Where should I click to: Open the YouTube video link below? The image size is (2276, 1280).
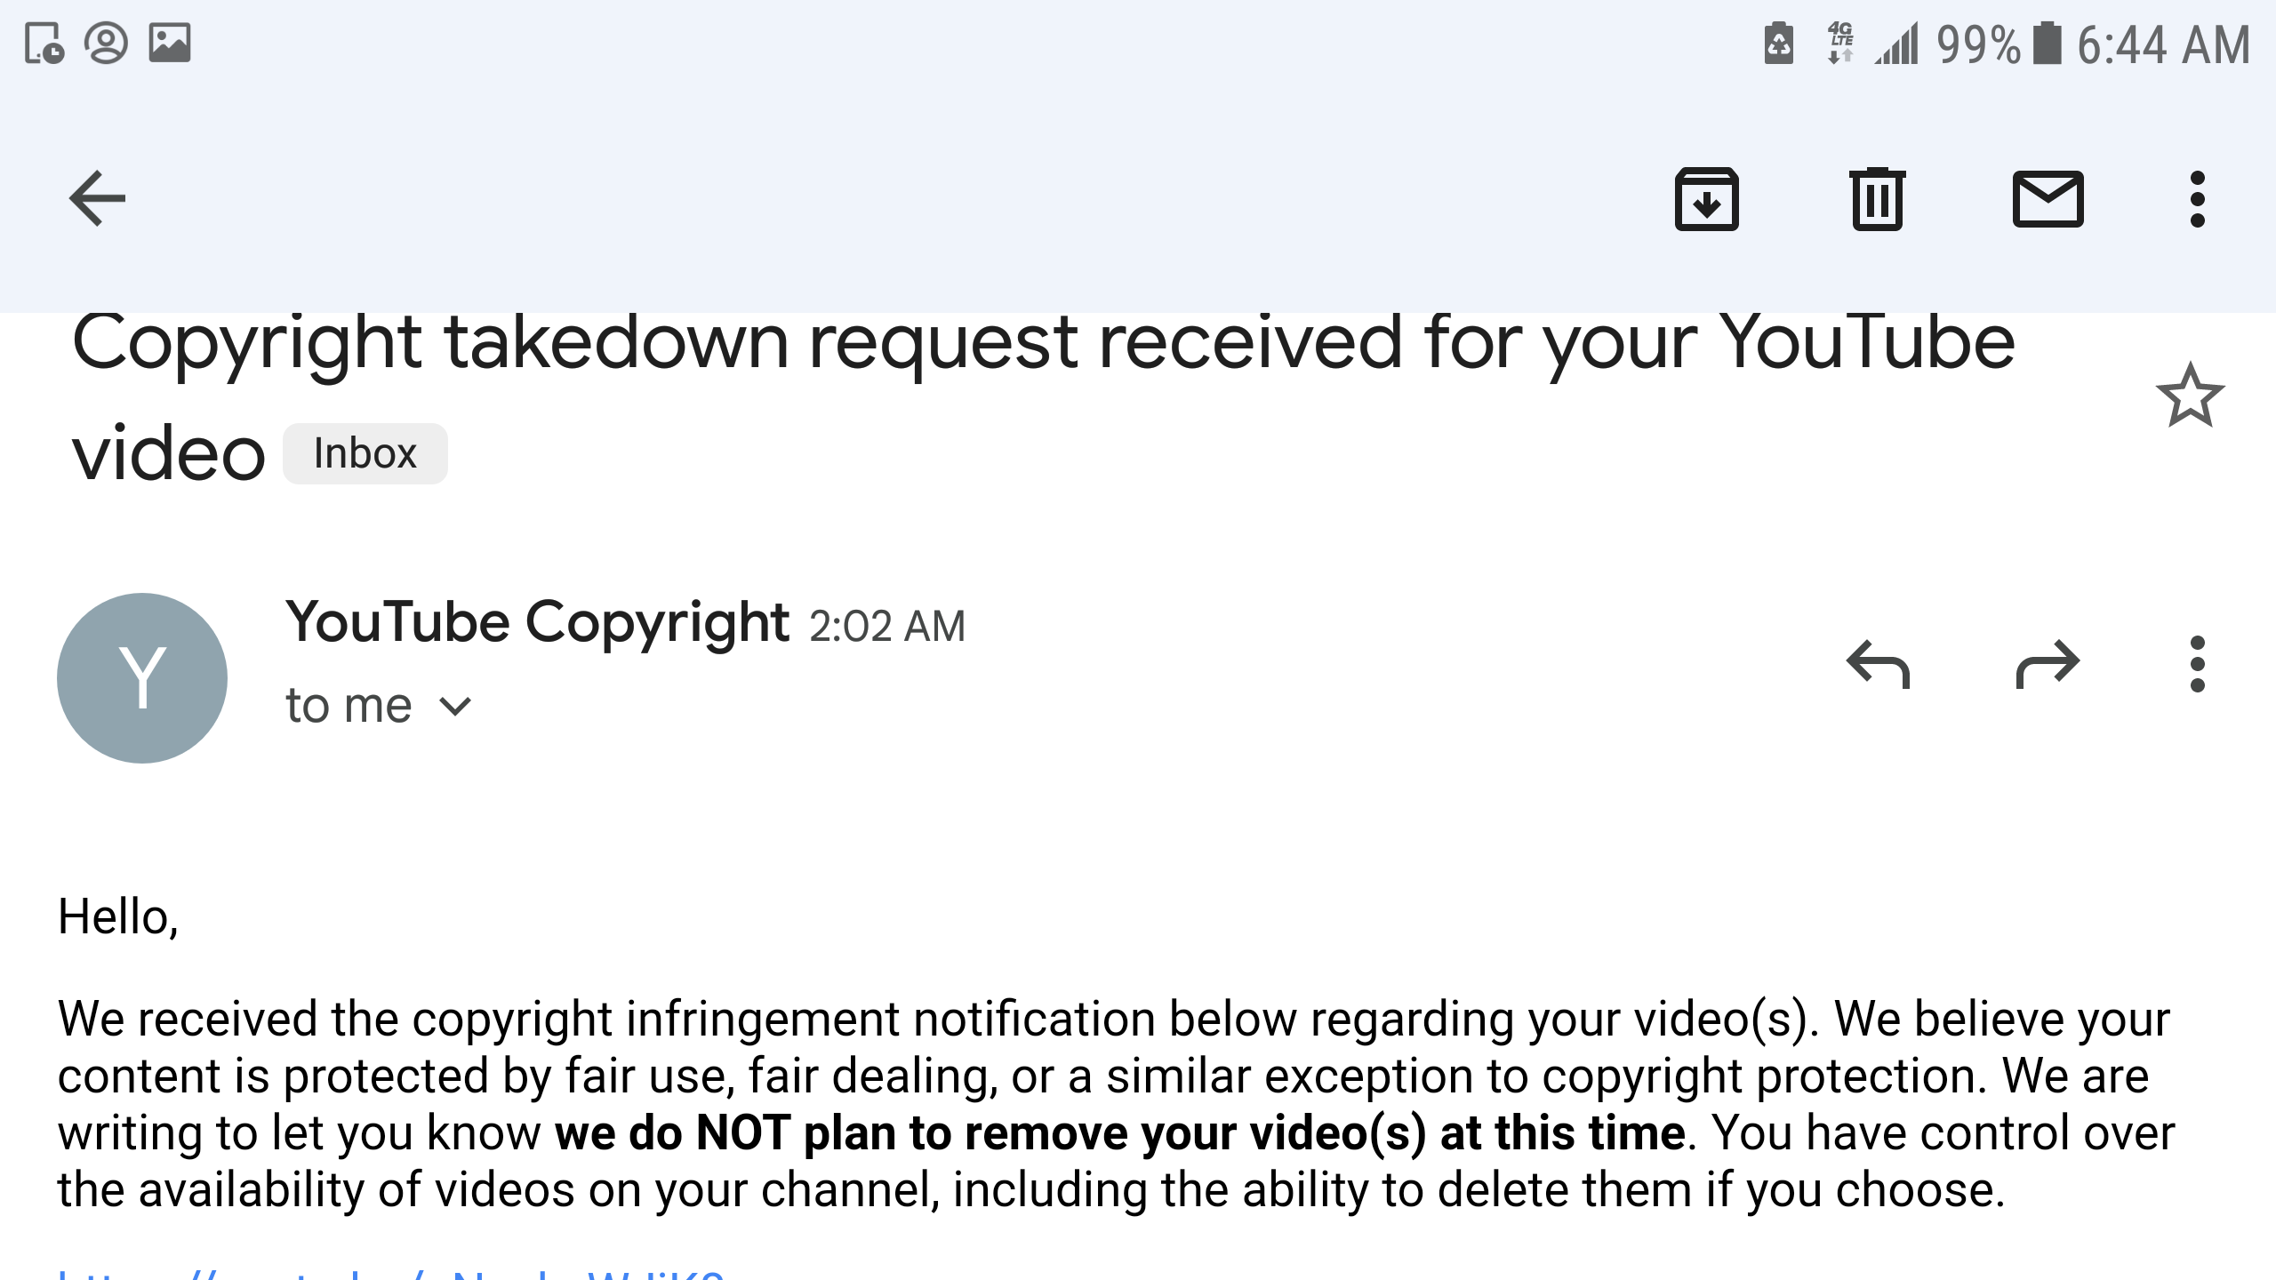pyautogui.click(x=391, y=1273)
